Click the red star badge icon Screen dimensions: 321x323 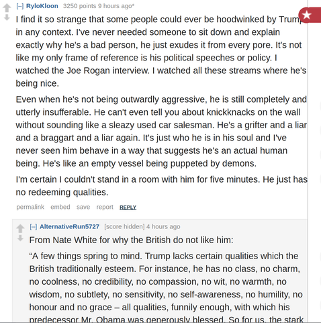coord(310,15)
